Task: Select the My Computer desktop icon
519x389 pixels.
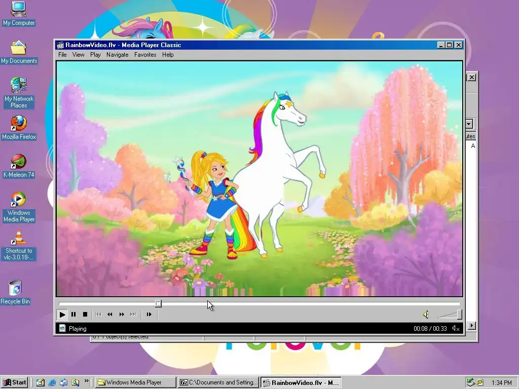Action: click(19, 14)
